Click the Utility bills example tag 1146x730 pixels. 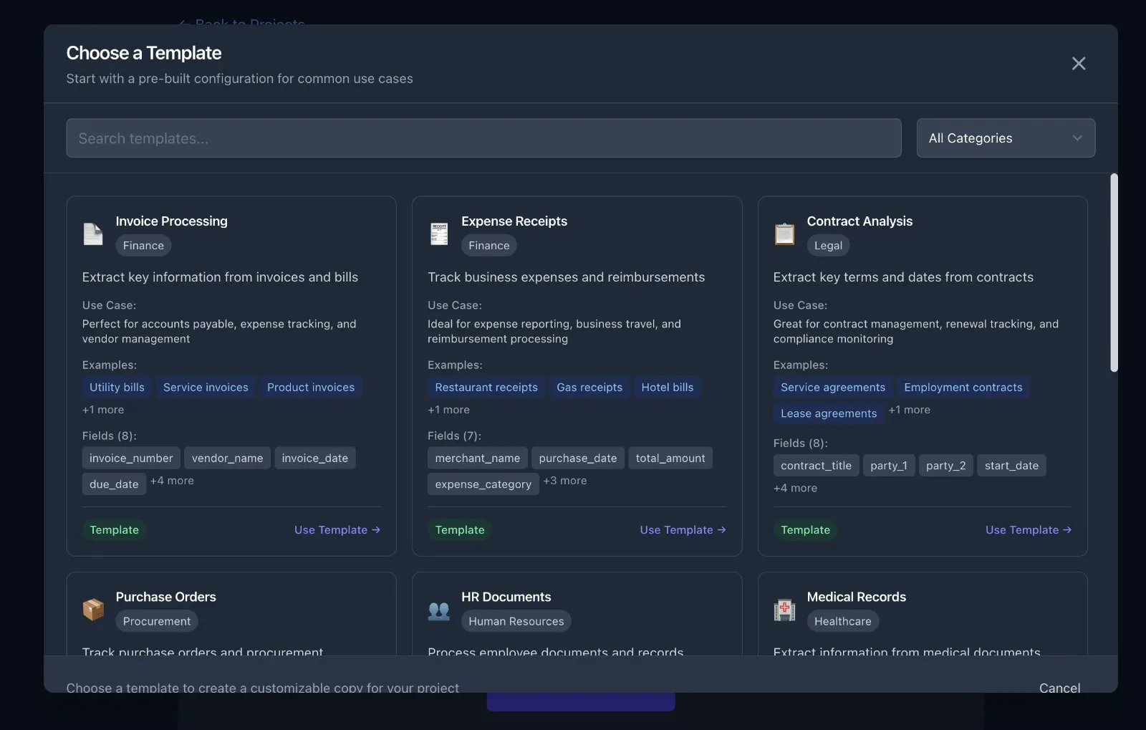(x=117, y=388)
